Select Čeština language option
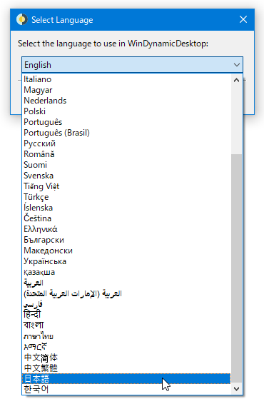Viewport: 264px width, 404px height. click(126, 218)
